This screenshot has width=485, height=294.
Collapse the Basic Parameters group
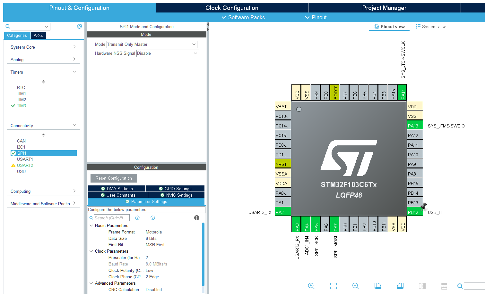(91, 225)
